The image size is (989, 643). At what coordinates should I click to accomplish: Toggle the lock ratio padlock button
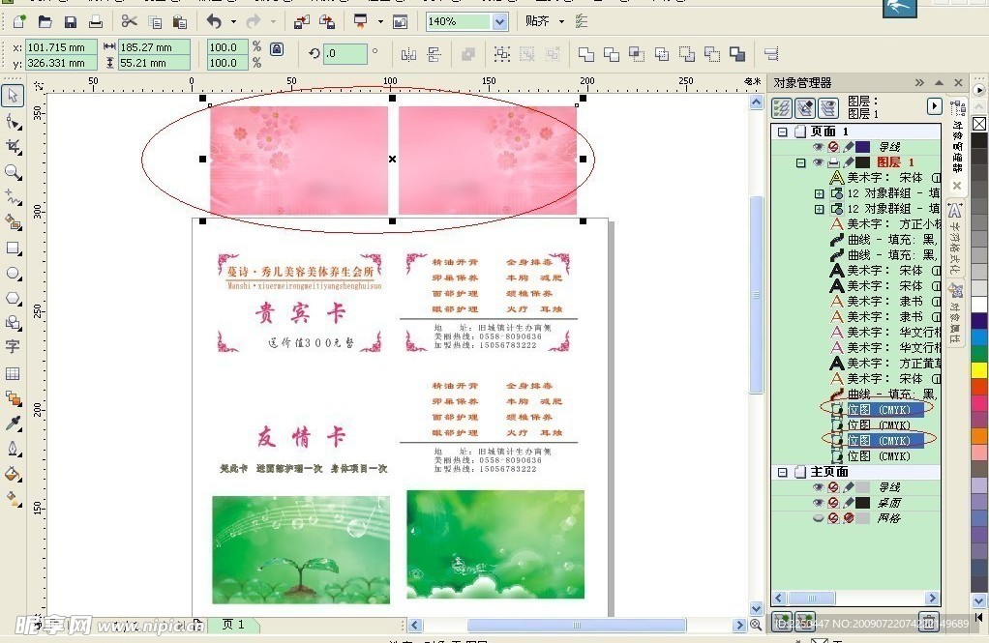point(277,48)
